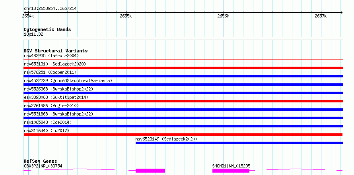354x175 pixels.
Task: Click the 2656k ruler tick label
Action: [223, 16]
